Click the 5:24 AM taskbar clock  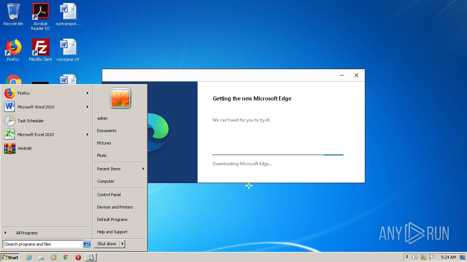(x=448, y=257)
